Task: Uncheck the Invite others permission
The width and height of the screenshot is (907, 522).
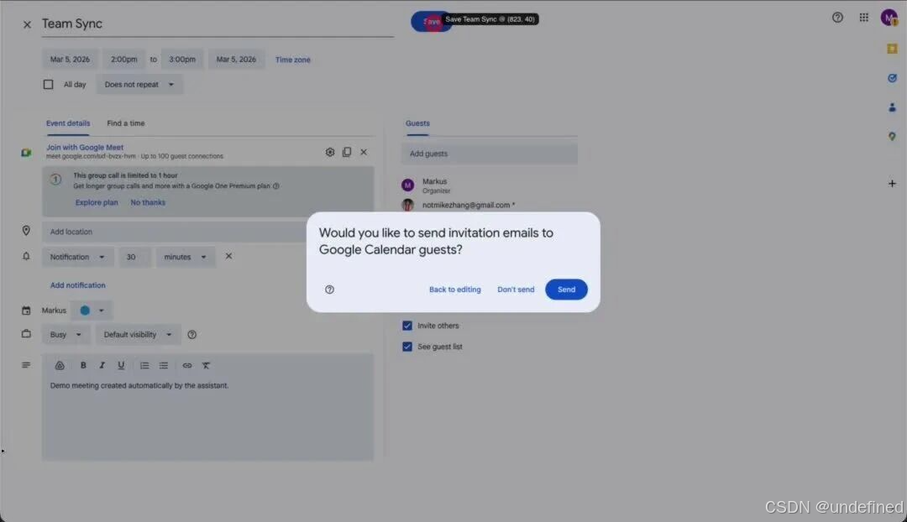Action: tap(407, 326)
